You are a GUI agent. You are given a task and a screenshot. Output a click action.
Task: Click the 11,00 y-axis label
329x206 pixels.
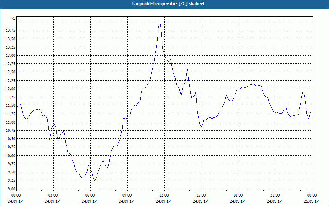click(11, 122)
